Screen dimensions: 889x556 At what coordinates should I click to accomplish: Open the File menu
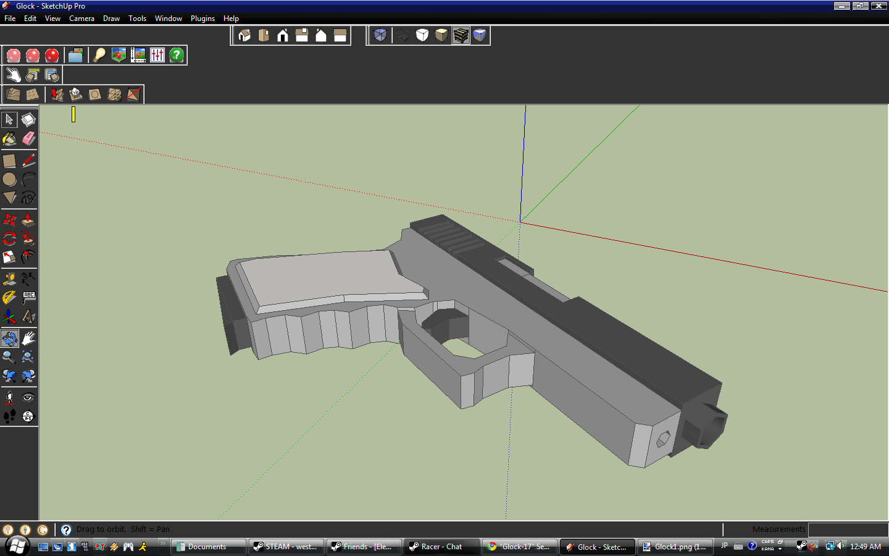coord(10,19)
